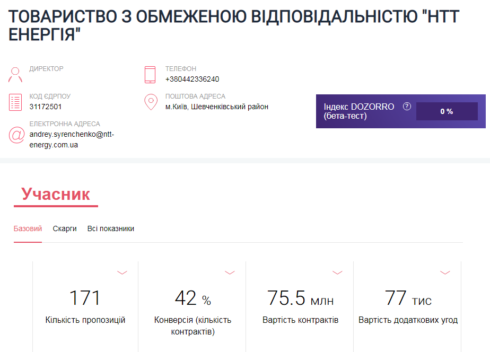The image size is (490, 352).
Task: Click the ЄДРПОУ code 31172501
Action: click(46, 107)
